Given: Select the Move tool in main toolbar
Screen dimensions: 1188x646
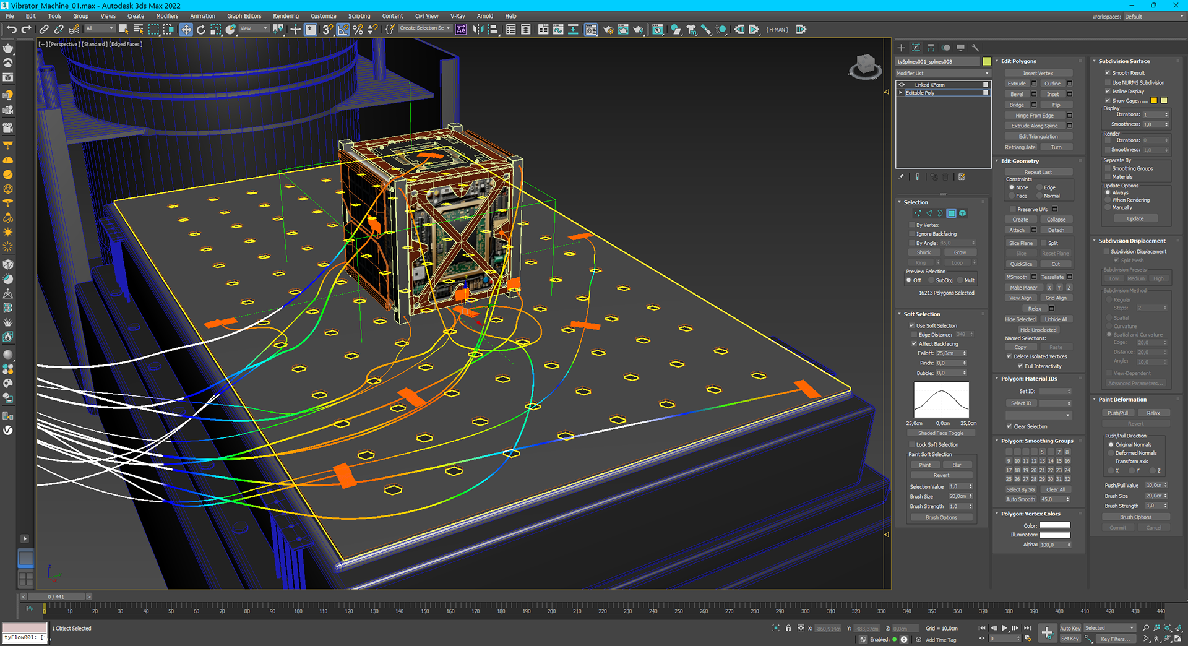Looking at the screenshot, I should (x=186, y=30).
